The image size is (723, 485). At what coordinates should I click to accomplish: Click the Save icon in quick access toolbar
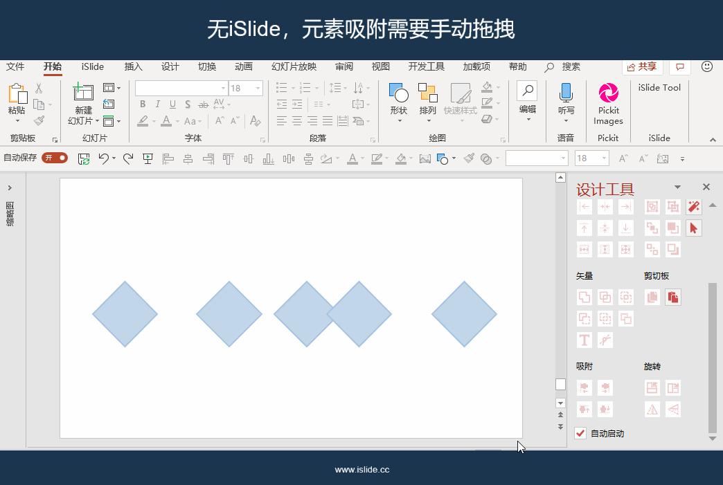[x=84, y=159]
